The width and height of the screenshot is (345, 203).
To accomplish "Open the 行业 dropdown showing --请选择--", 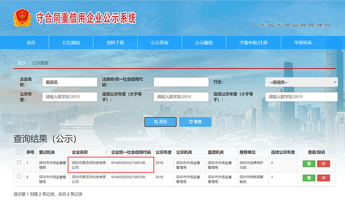I will click(x=301, y=82).
